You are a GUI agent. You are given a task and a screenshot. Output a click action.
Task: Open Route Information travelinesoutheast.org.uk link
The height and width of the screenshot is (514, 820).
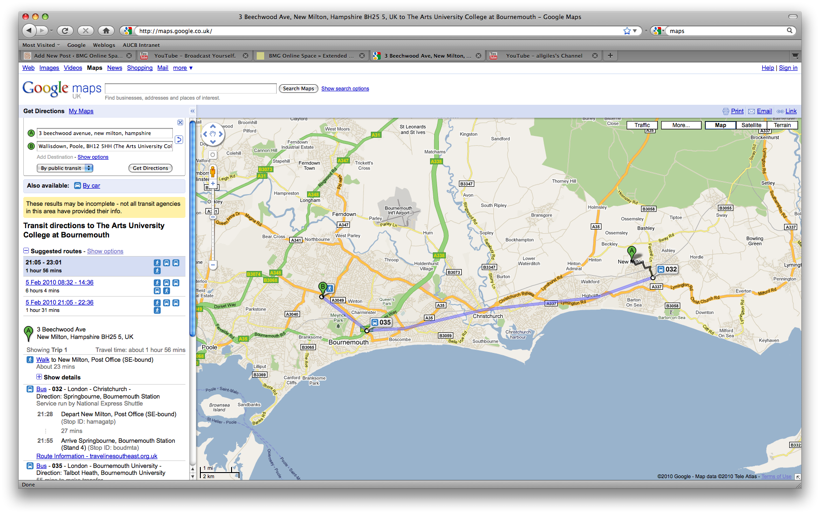[x=97, y=456]
